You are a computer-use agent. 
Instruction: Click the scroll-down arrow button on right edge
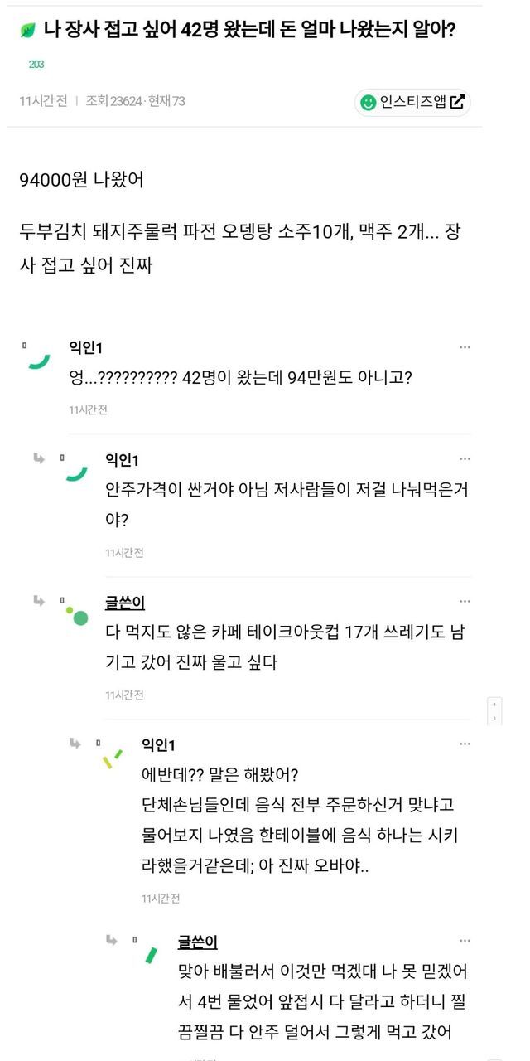coord(494,719)
